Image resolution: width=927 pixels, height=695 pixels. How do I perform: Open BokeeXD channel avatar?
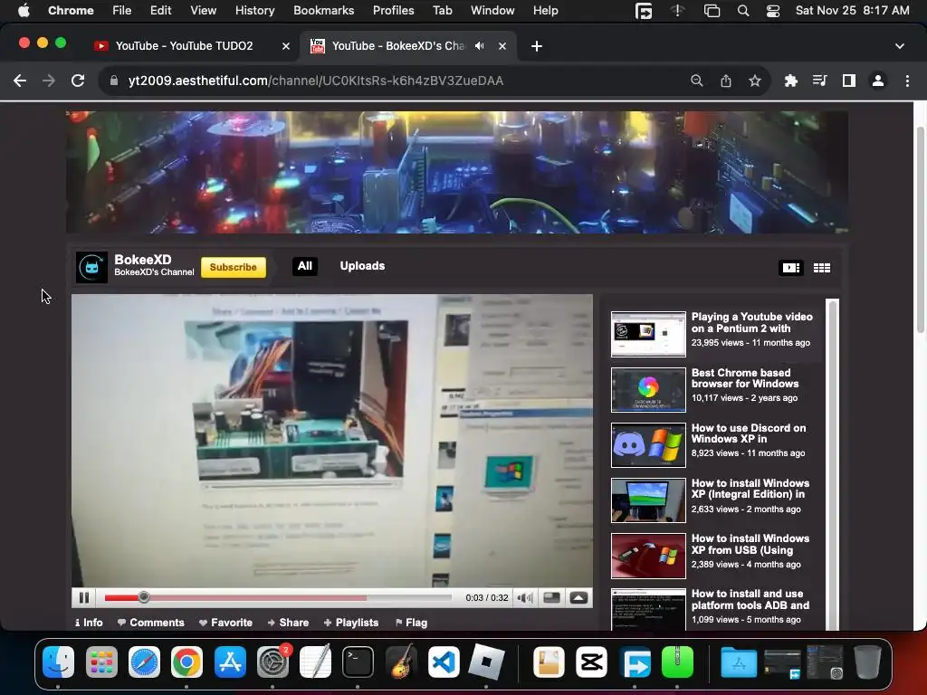pyautogui.click(x=91, y=267)
